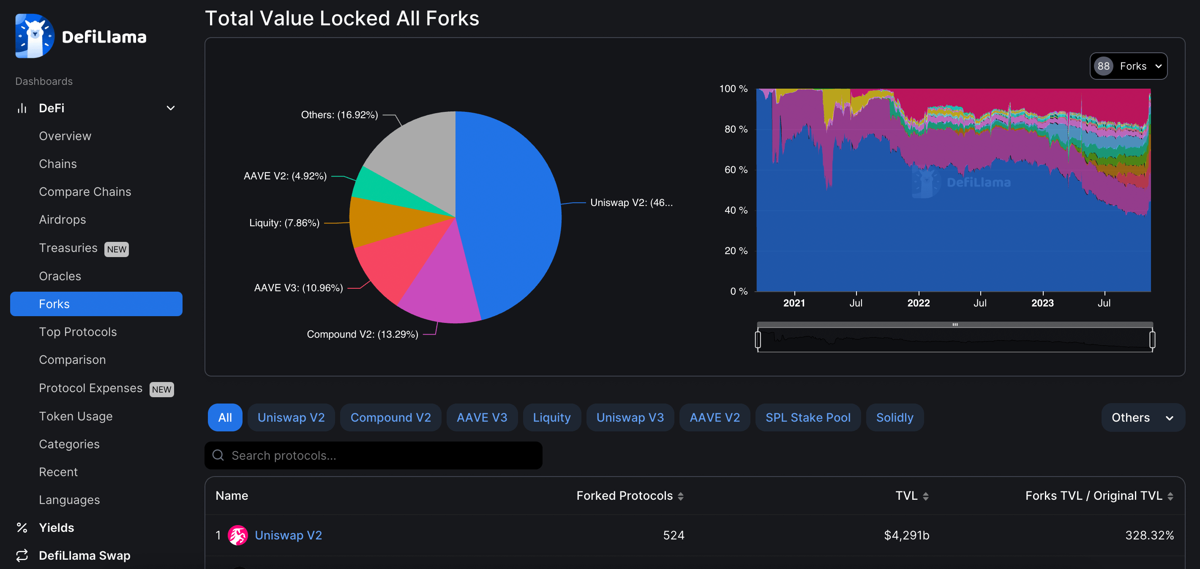Click the DefiLlama Swap arrows icon

(x=22, y=555)
